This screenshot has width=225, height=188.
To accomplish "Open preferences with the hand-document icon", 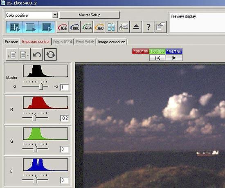I will [160, 27].
